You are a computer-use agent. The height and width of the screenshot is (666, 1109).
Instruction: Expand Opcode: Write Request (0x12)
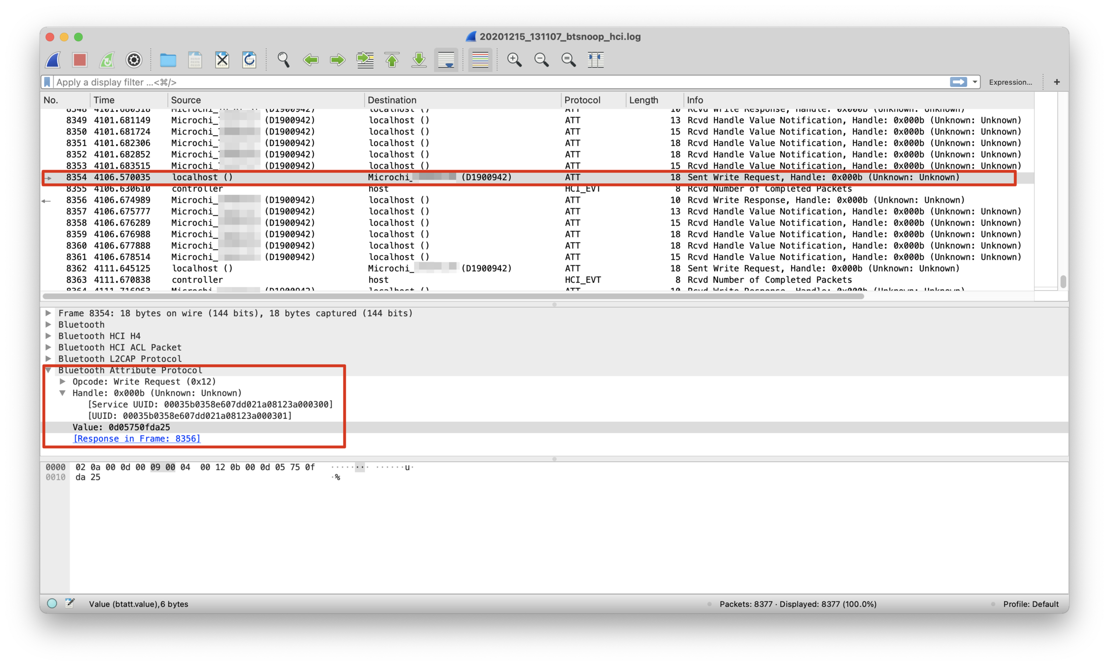[x=63, y=381]
